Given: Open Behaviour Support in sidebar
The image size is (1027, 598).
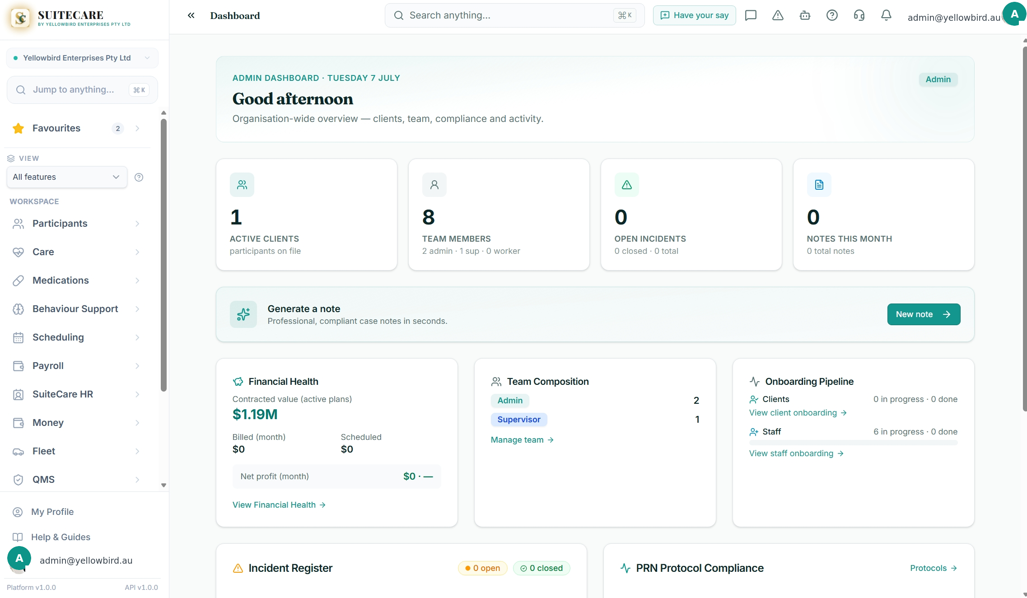Looking at the screenshot, I should click(x=77, y=309).
